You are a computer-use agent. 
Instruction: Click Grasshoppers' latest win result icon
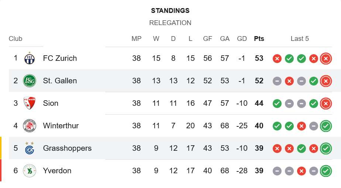[x=325, y=148]
